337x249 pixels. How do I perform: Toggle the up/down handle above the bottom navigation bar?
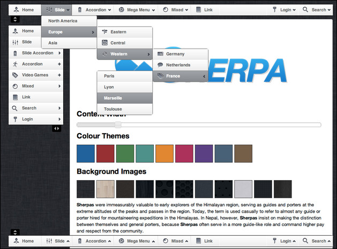coord(14,232)
